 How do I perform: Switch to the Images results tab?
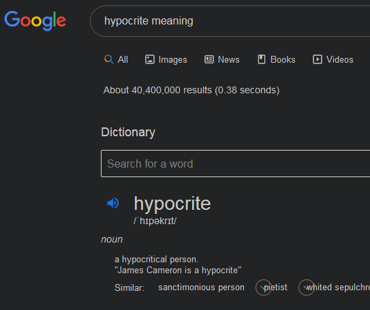(x=166, y=59)
